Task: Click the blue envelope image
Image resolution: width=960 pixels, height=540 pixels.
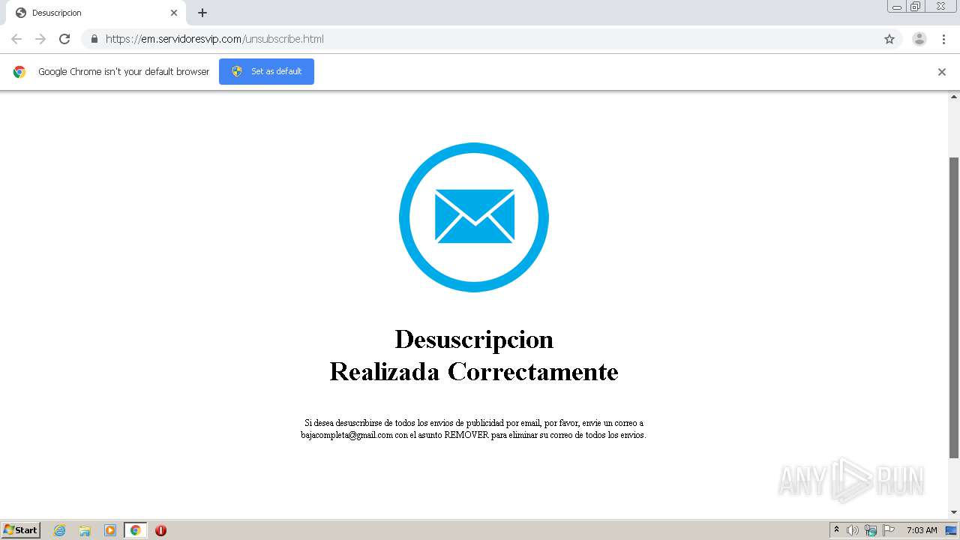Action: pos(474,217)
